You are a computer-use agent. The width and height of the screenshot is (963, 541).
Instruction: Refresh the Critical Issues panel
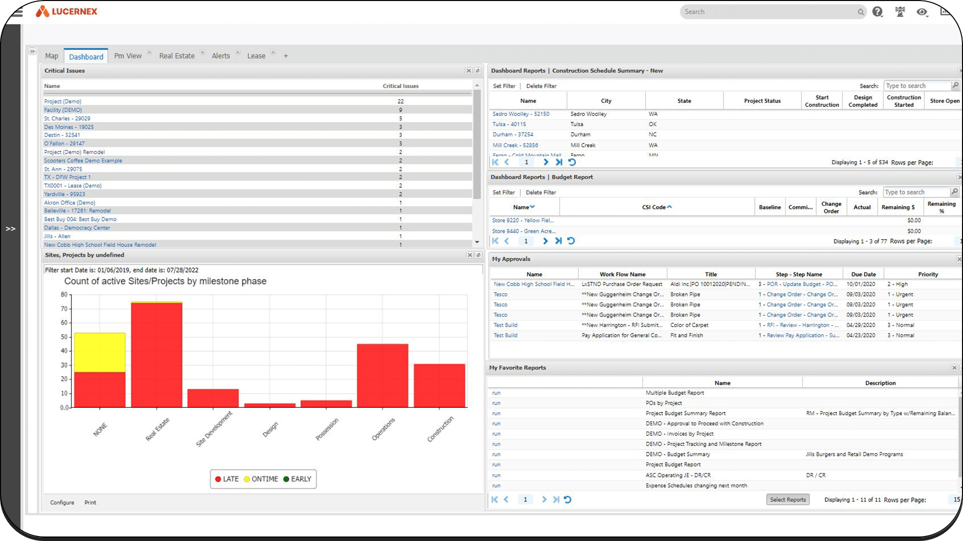477,71
